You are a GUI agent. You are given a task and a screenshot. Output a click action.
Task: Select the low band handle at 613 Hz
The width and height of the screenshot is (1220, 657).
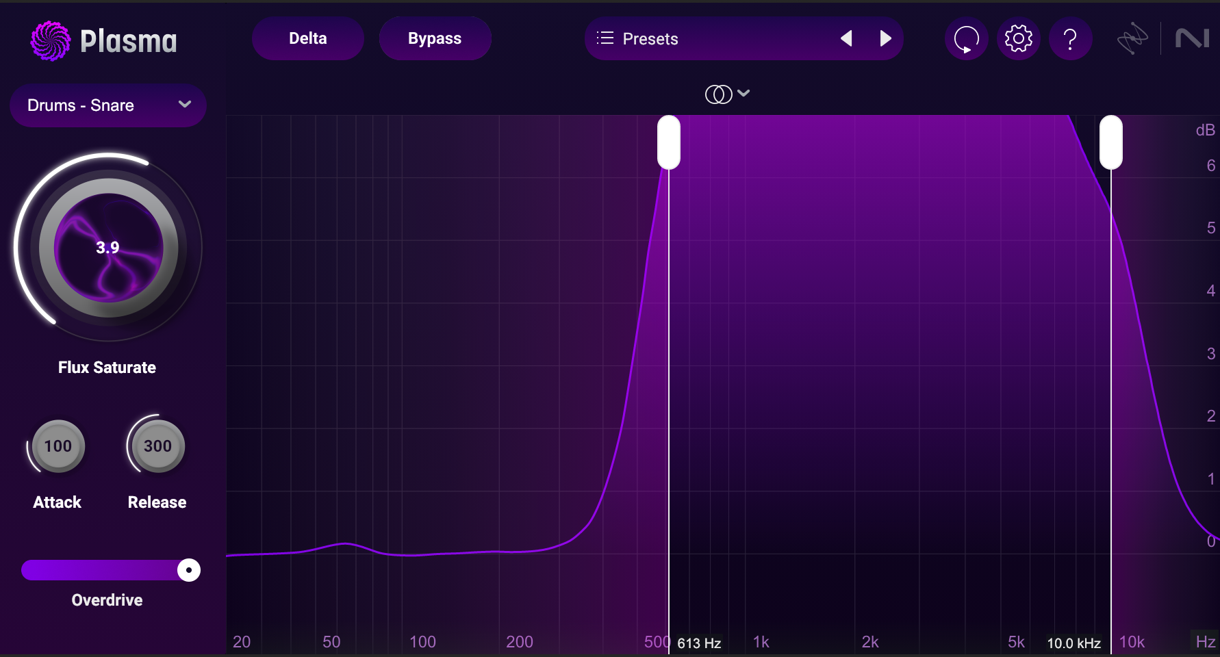pos(669,142)
